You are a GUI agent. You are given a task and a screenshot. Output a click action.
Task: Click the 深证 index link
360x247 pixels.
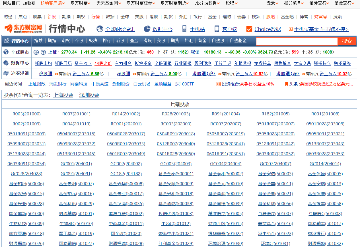tap(195, 52)
